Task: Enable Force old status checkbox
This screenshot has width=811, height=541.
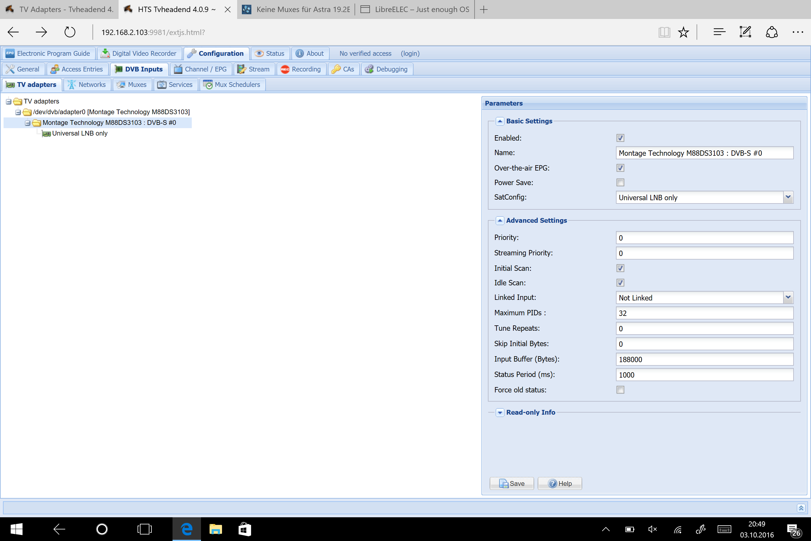Action: [620, 390]
